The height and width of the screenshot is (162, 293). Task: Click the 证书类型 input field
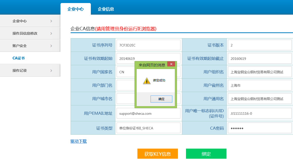(x=148, y=128)
